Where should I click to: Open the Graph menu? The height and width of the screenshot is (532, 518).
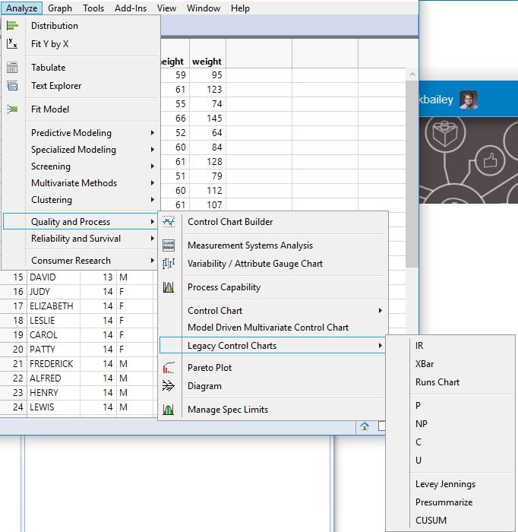point(60,8)
